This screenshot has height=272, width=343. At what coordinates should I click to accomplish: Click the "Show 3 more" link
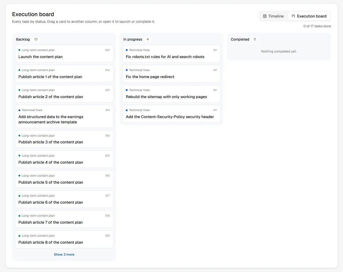point(64,254)
